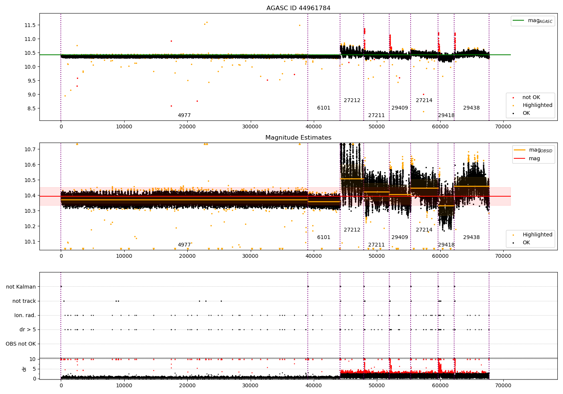The width and height of the screenshot is (563, 394).
Task: Click the dr axis tick label 5
Action: [x=35, y=369]
